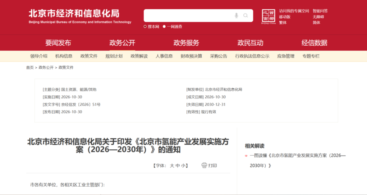Go to 财政预决算 submenu
Image resolution: width=367 pixels, height=195 pixels.
click(191, 56)
